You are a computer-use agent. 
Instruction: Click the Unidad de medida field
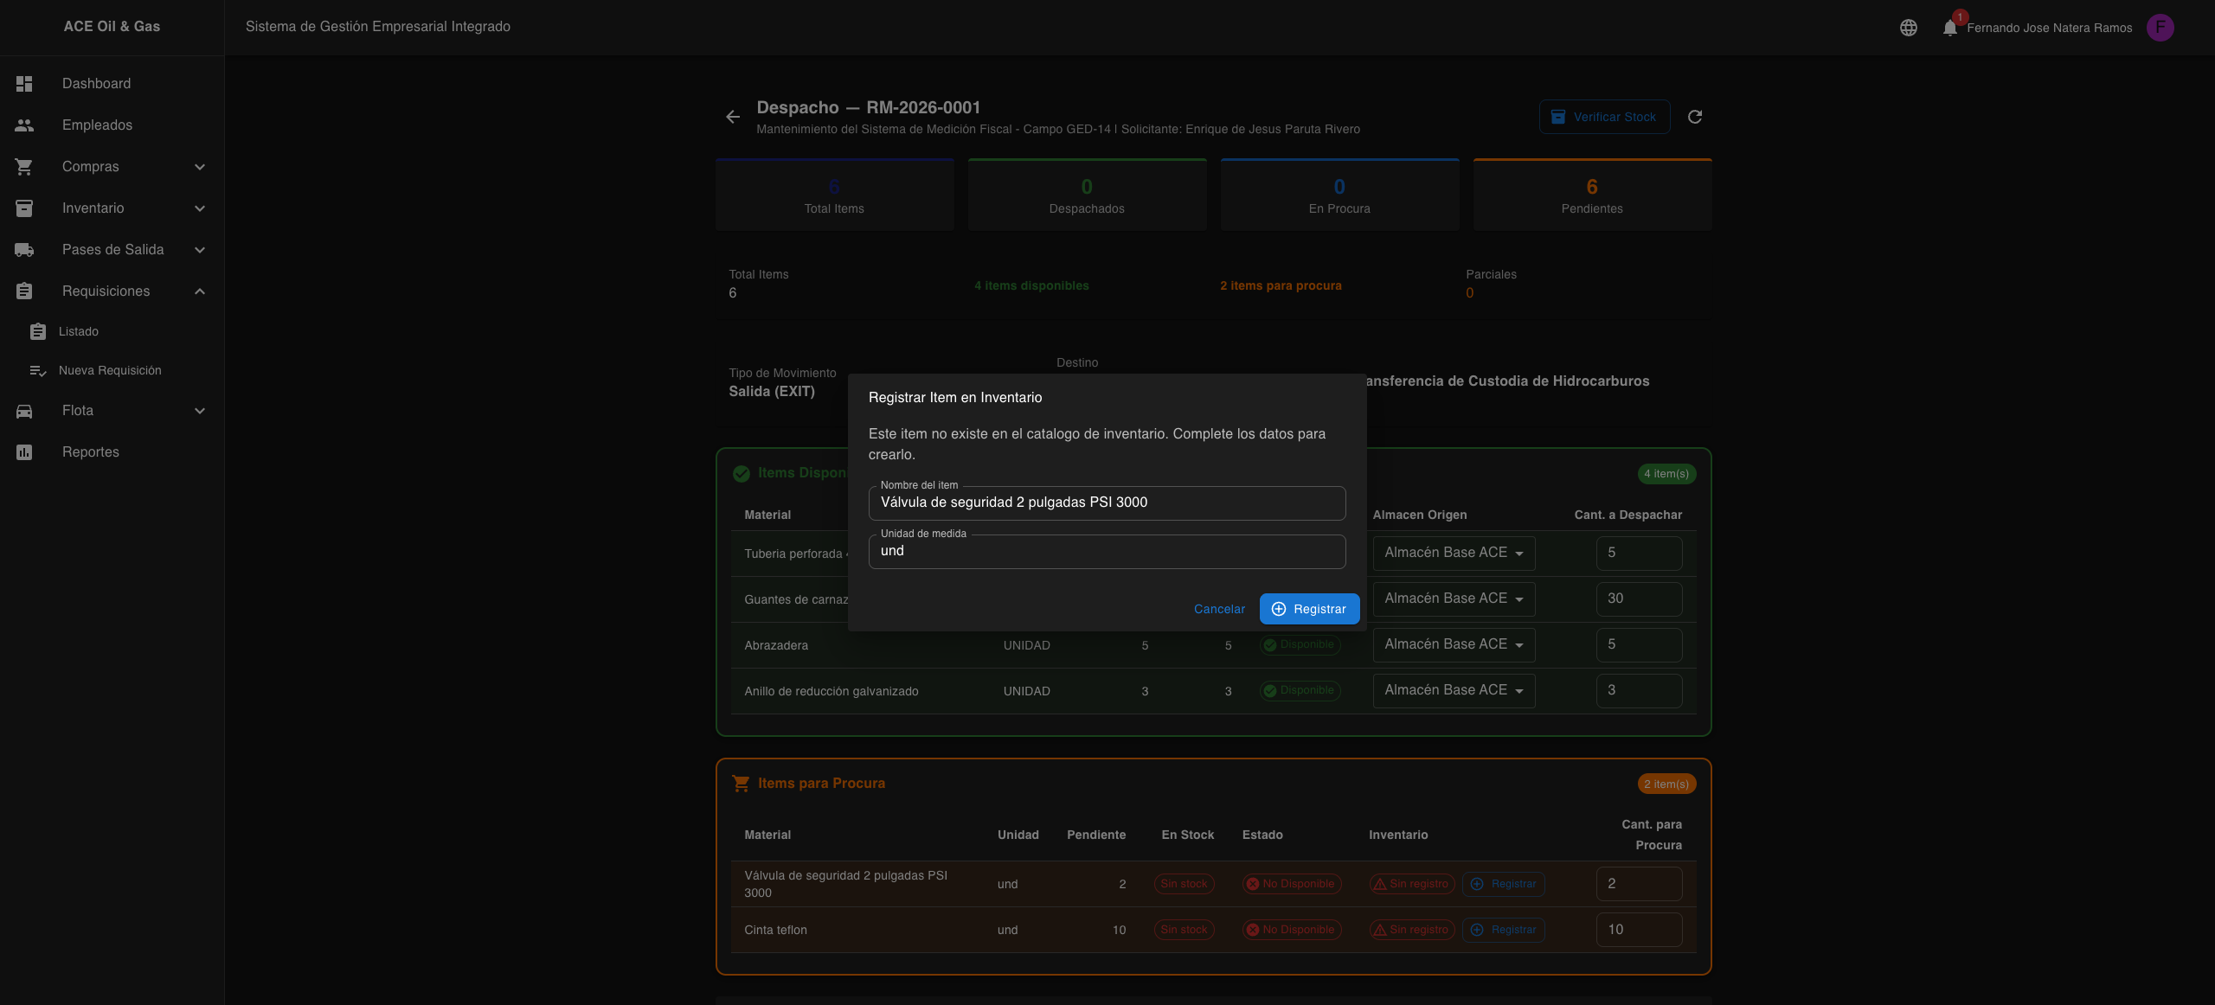point(1106,551)
